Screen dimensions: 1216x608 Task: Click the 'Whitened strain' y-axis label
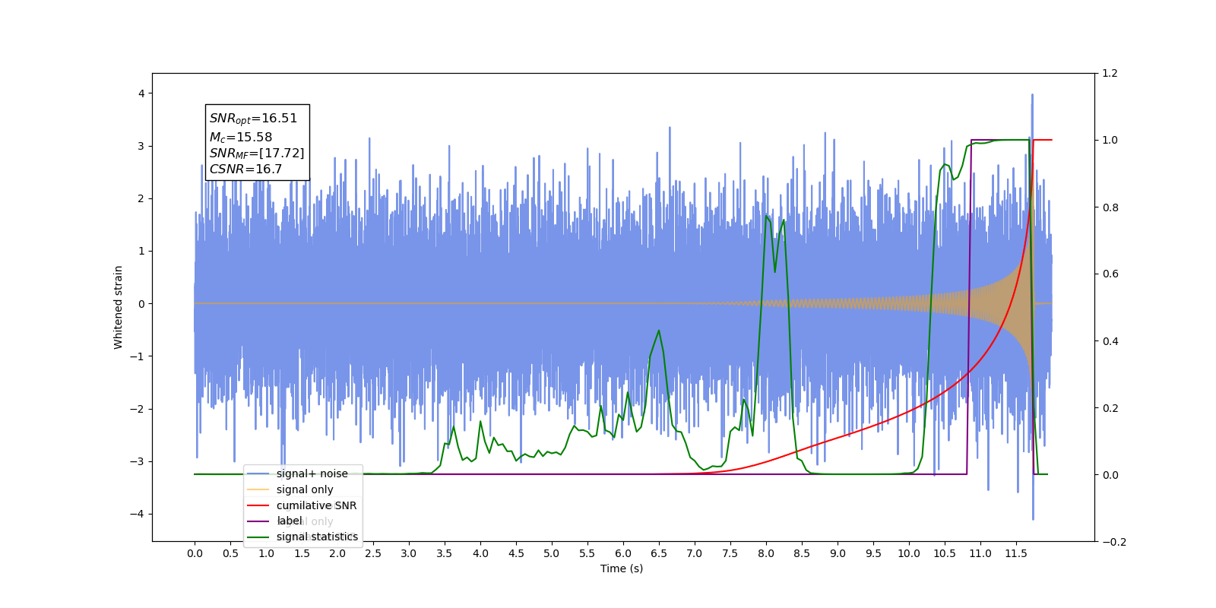(x=118, y=307)
